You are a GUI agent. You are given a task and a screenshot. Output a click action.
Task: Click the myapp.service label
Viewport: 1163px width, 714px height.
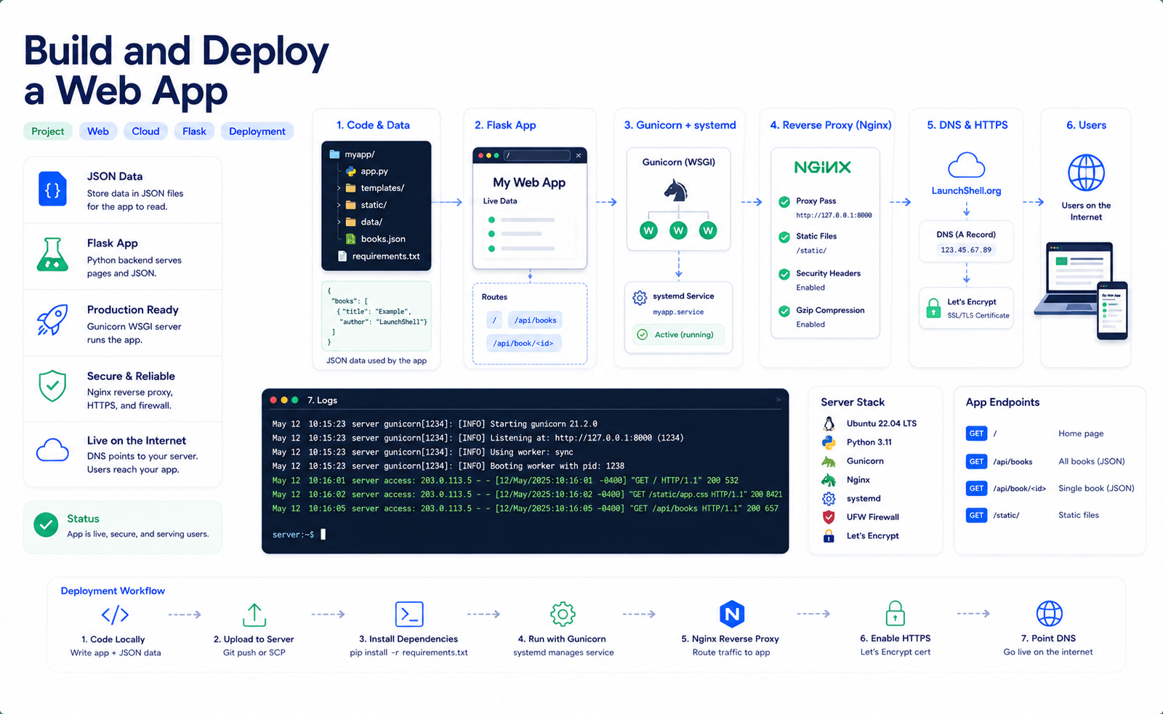tap(678, 312)
